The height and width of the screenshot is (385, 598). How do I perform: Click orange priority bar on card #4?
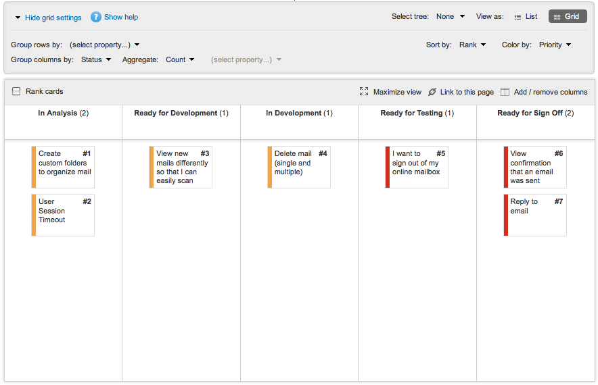(270, 167)
